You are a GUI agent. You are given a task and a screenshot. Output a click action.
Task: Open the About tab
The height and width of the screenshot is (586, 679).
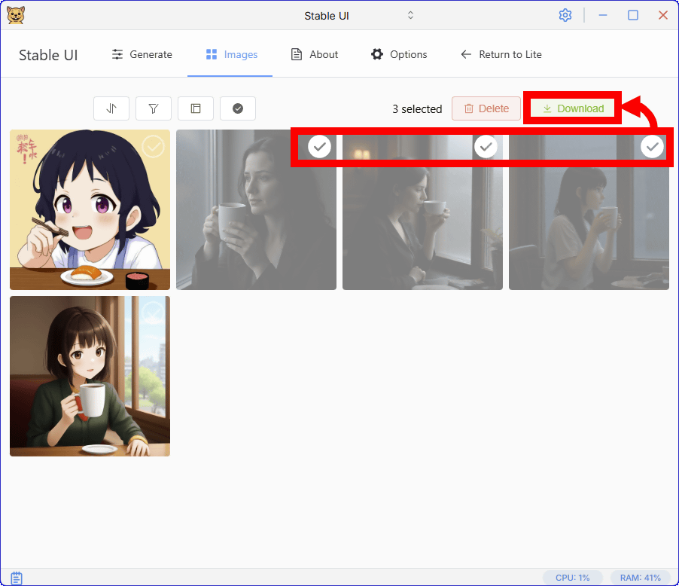click(x=315, y=54)
